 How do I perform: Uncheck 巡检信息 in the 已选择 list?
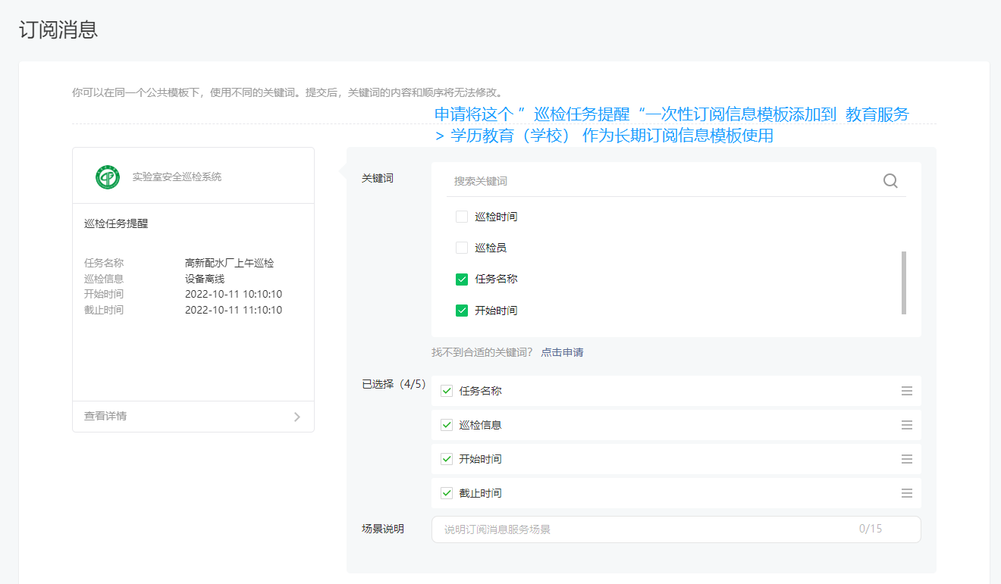coord(446,425)
